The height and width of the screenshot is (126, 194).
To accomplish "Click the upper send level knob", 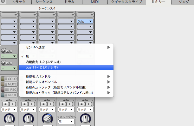I will tap(3, 51).
